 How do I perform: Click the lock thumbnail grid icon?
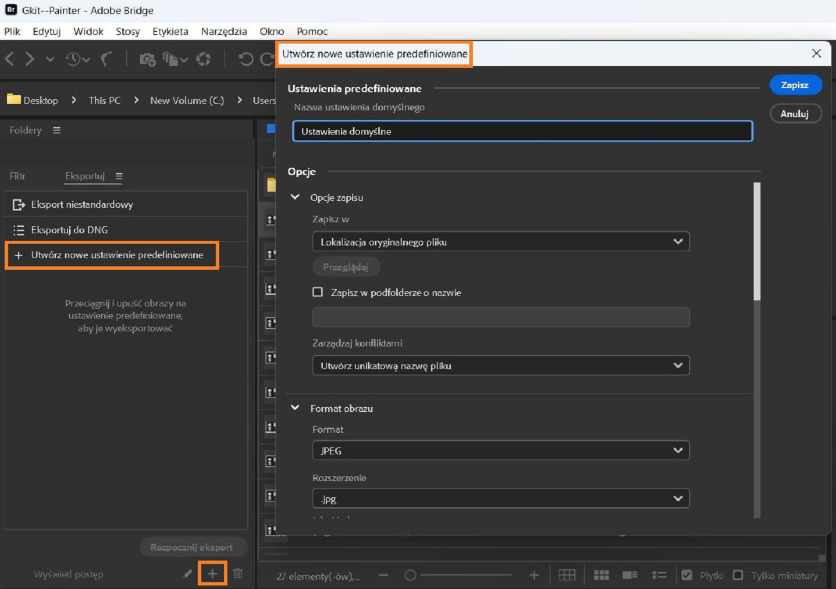(567, 575)
